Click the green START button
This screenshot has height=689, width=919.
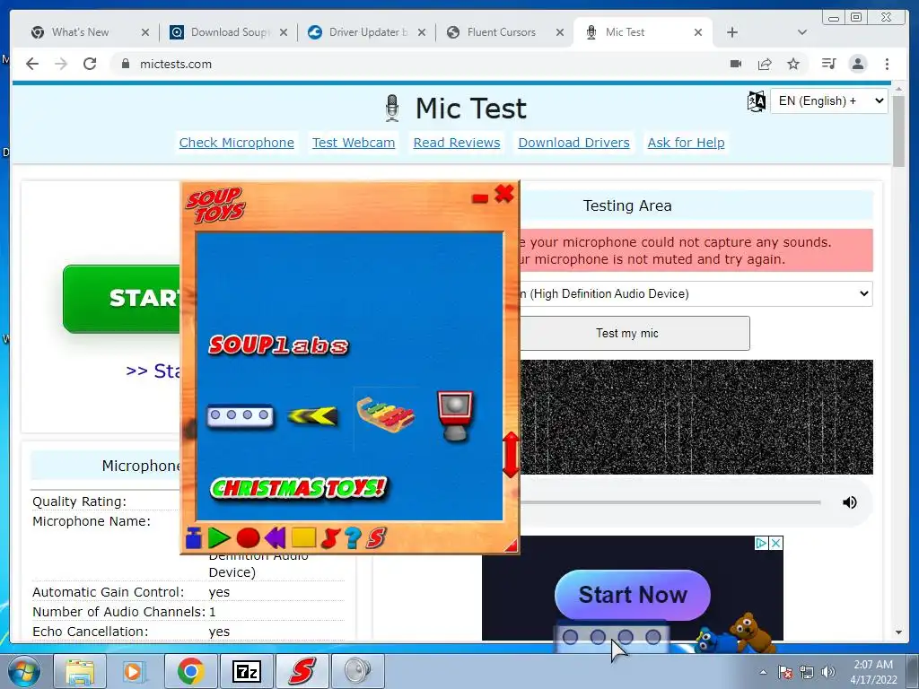[122, 299]
